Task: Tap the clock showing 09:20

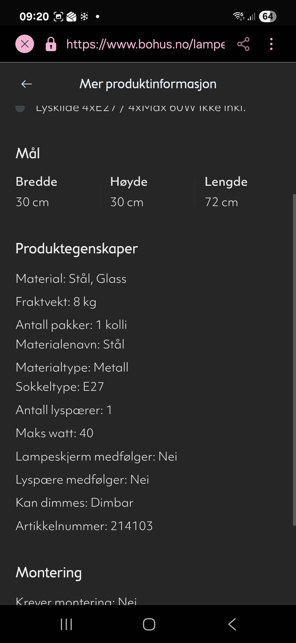Action: coord(34,16)
